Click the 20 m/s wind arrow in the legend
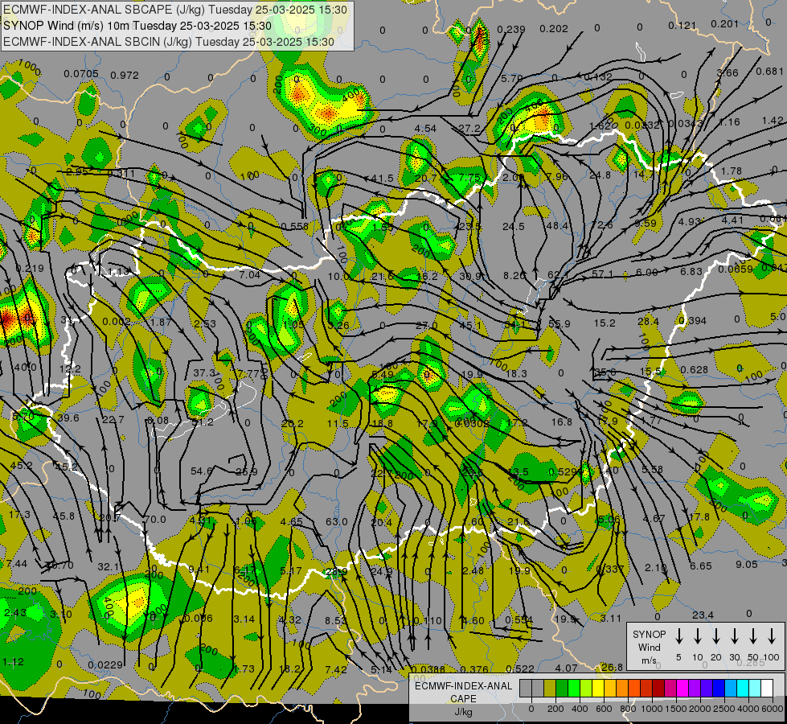This screenshot has height=724, width=787. (715, 636)
